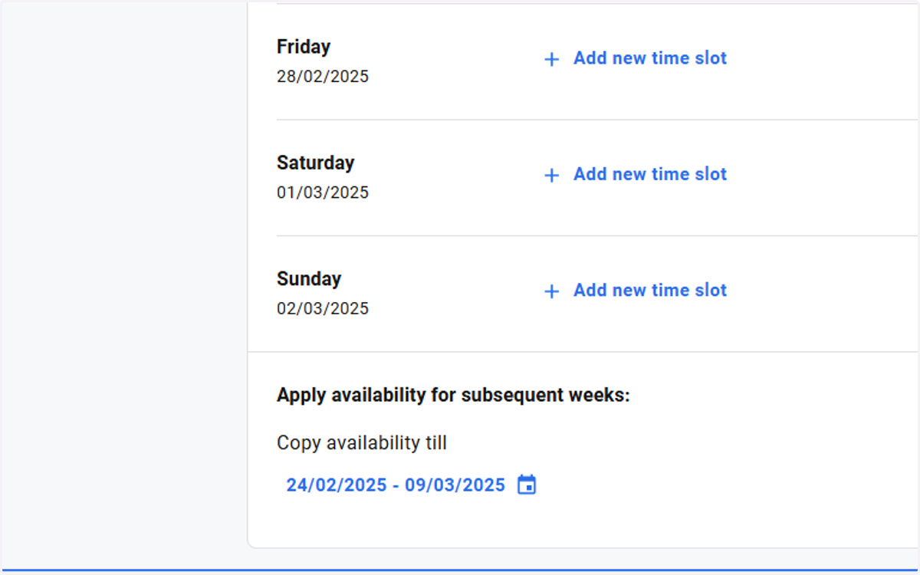Click the plus icon in Saturday row

(x=551, y=175)
